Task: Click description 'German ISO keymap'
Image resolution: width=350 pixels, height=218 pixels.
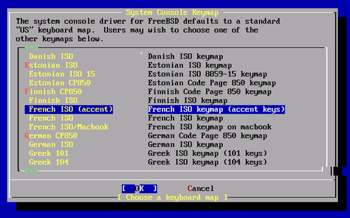Action: pyautogui.click(x=185, y=145)
